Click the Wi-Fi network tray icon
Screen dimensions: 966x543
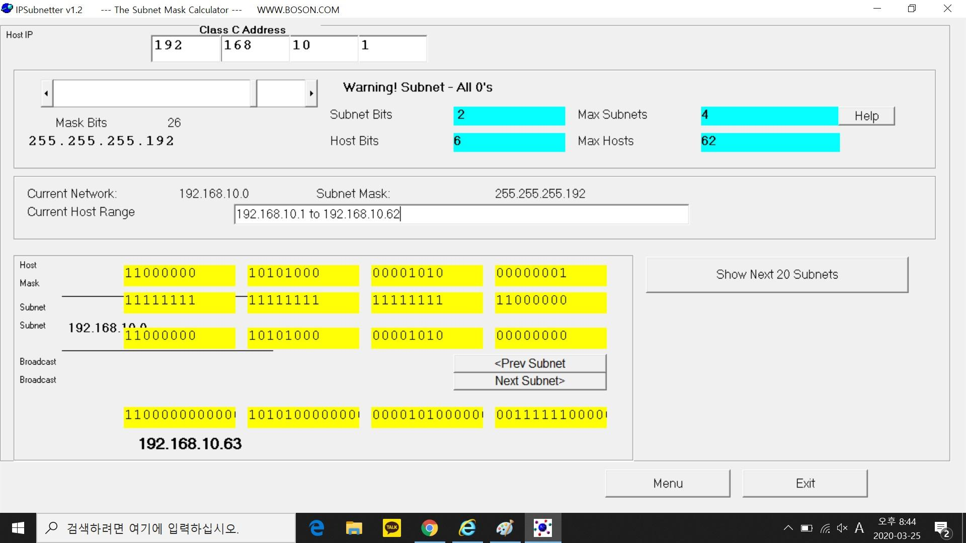coord(825,528)
